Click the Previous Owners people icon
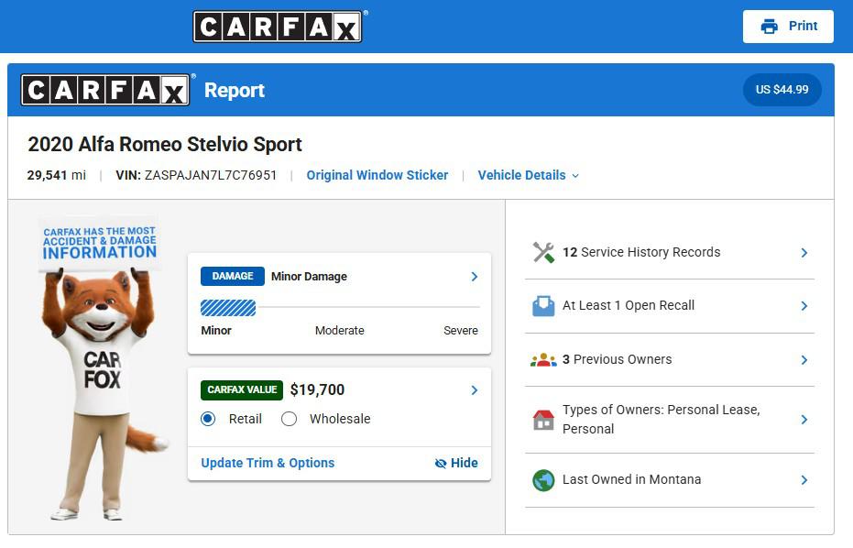This screenshot has height=548, width=853. 543,360
